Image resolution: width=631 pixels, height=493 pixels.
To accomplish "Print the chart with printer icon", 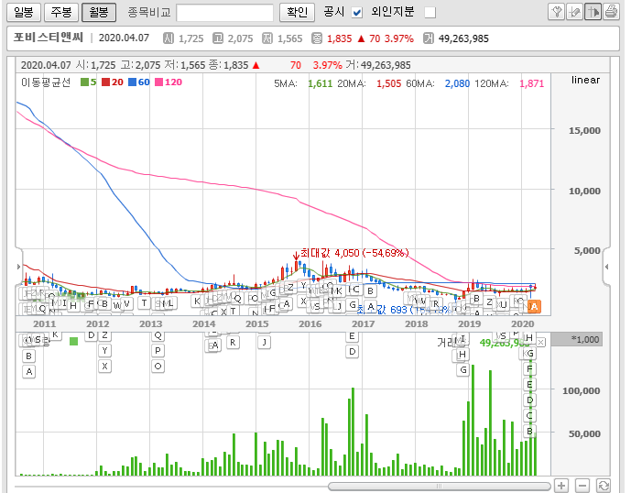I will click(611, 12).
